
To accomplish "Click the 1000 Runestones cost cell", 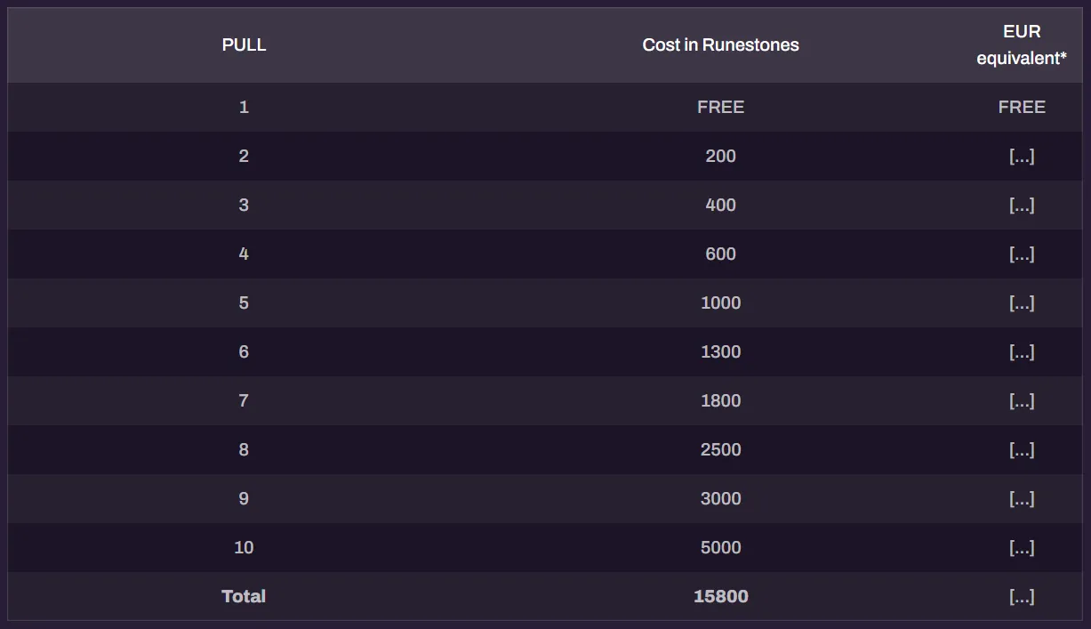I will click(x=720, y=302).
